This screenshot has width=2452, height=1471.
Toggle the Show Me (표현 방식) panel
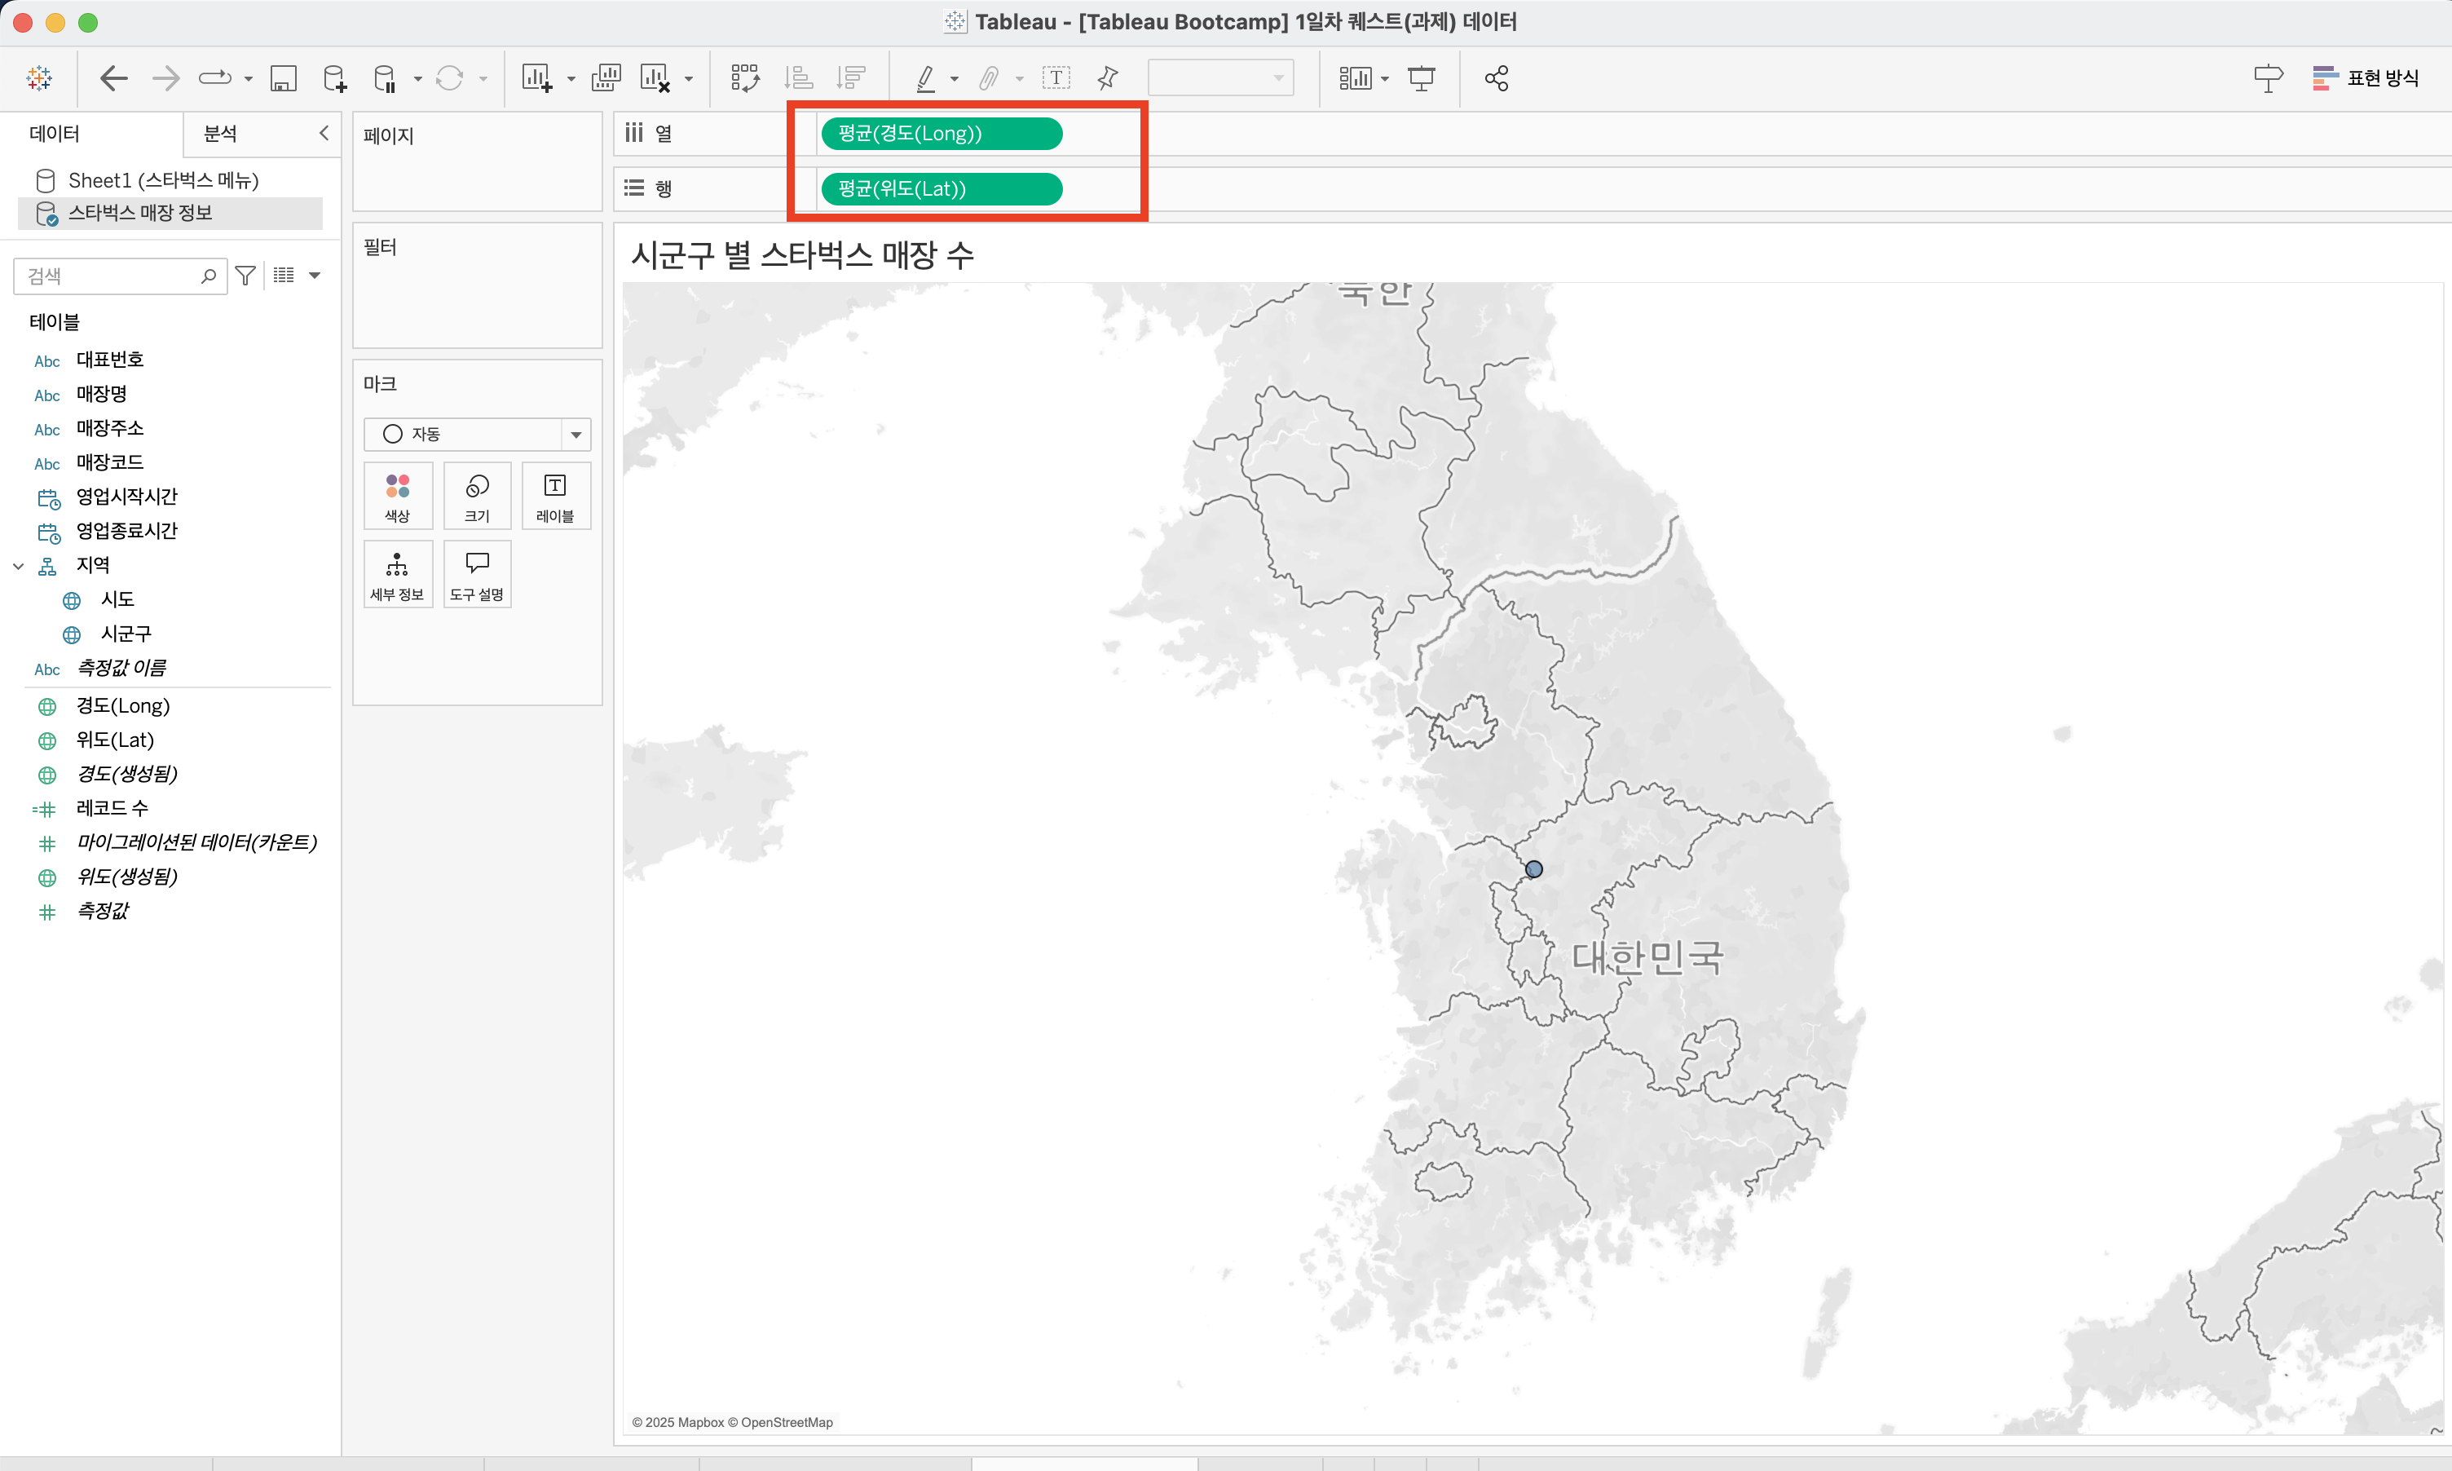2365,78
